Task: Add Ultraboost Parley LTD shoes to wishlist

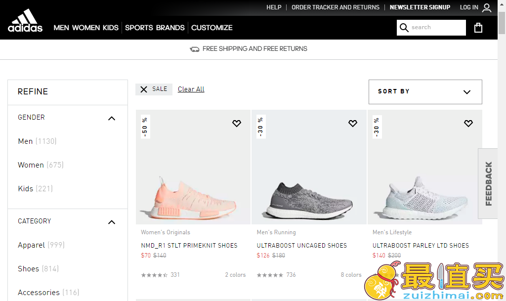Action: 468,123
